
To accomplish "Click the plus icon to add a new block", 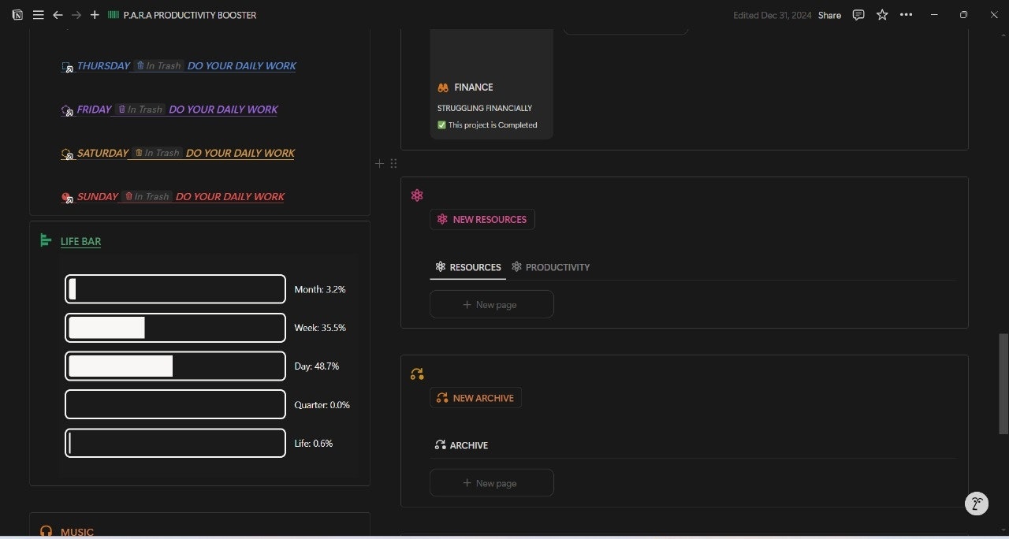I will (379, 163).
